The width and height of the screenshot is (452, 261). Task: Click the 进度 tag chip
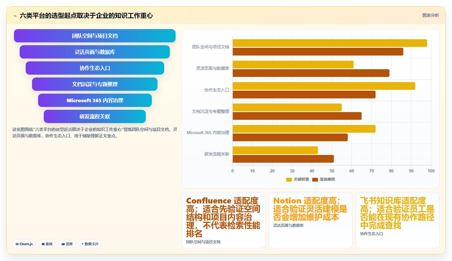click(67, 244)
